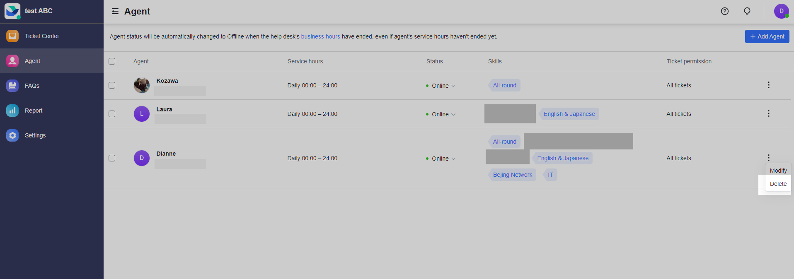Screen dimensions: 794x279
Task: Choose Delete from the context menu
Action: click(x=778, y=184)
